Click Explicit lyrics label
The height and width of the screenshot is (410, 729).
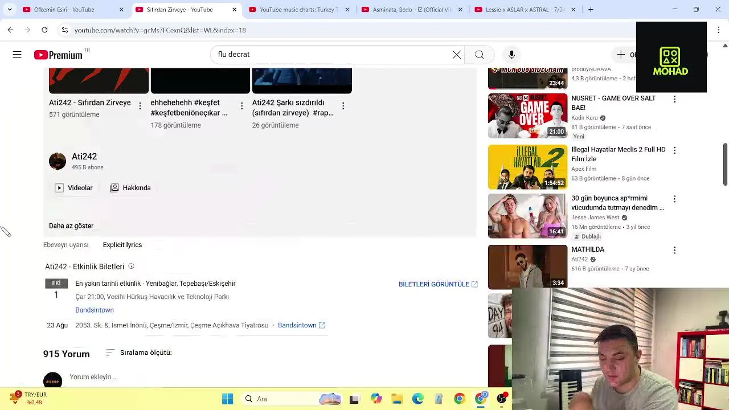pos(122,245)
